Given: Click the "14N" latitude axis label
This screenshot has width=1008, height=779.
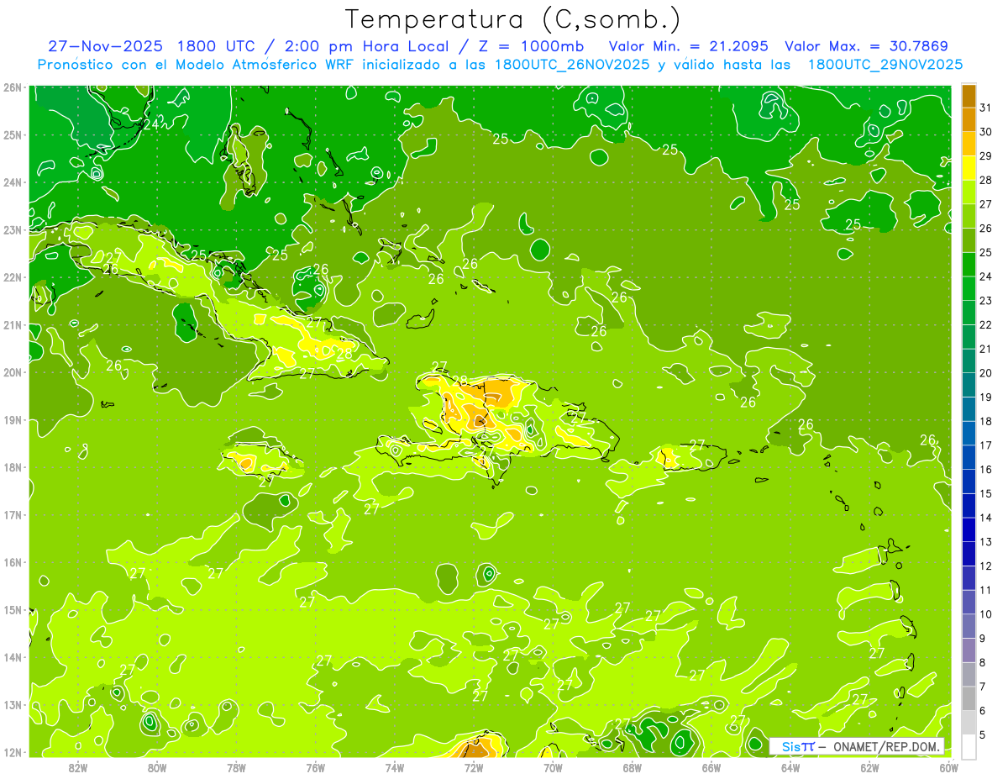Looking at the screenshot, I should 12,657.
